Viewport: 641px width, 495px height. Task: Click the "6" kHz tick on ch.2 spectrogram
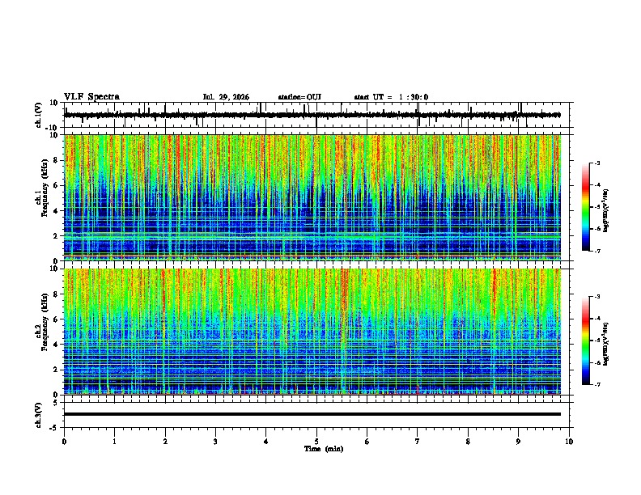(56, 319)
